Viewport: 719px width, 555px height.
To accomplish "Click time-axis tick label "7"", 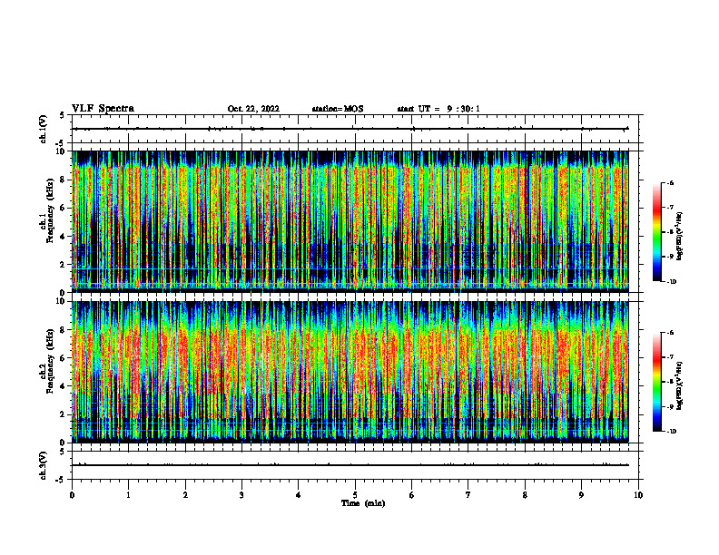I will tap(468, 495).
